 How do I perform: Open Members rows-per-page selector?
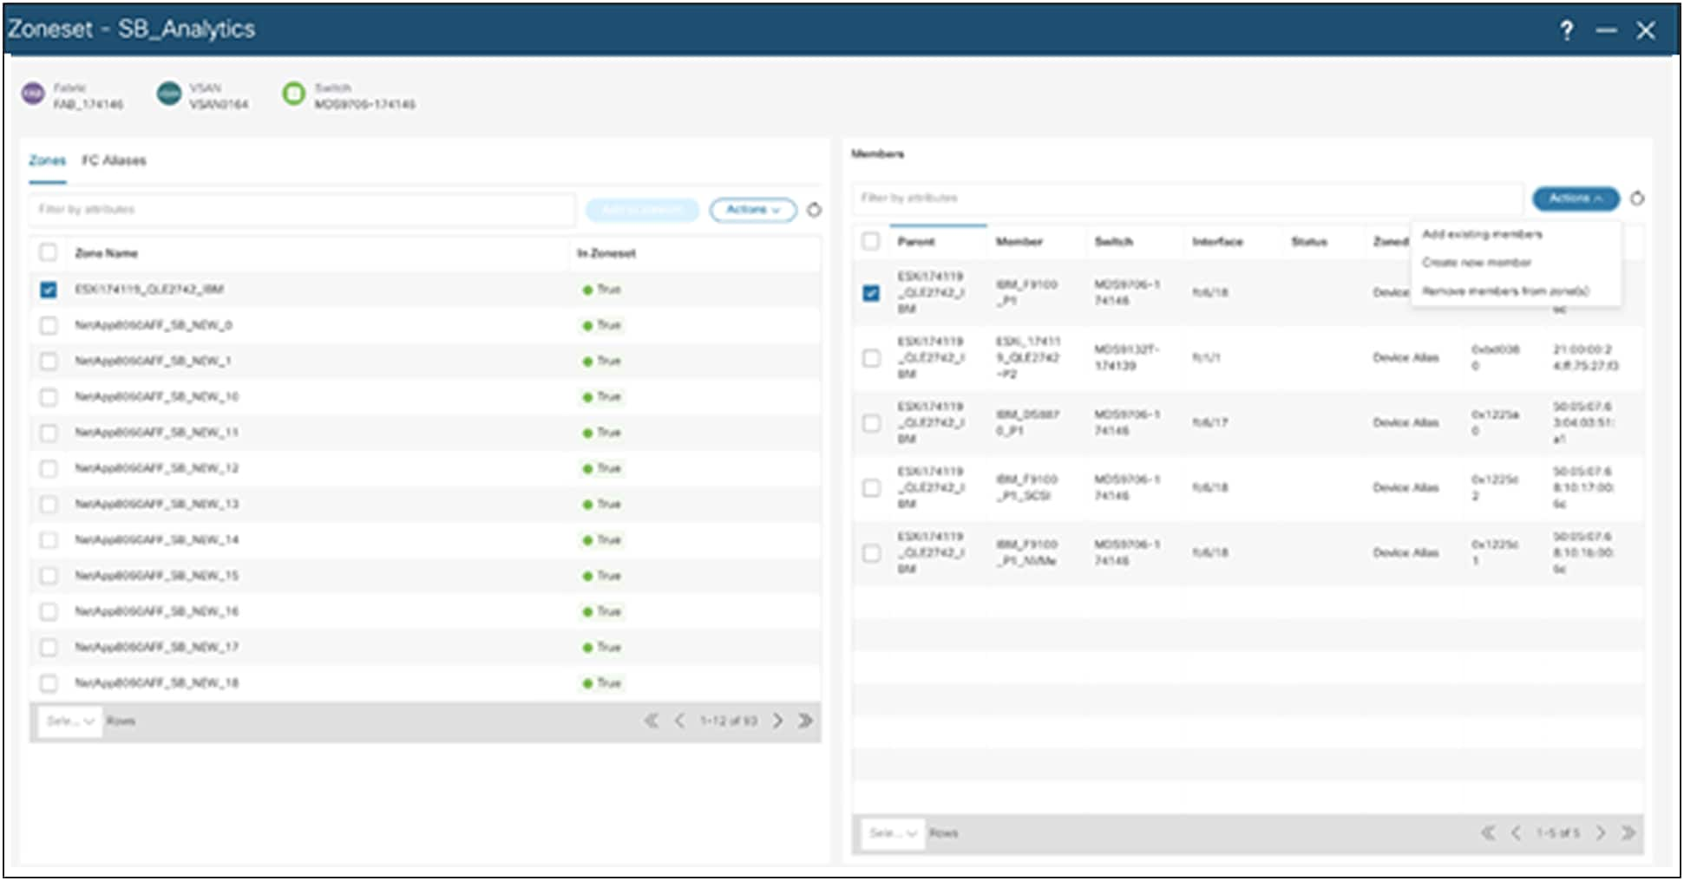pyautogui.click(x=894, y=832)
